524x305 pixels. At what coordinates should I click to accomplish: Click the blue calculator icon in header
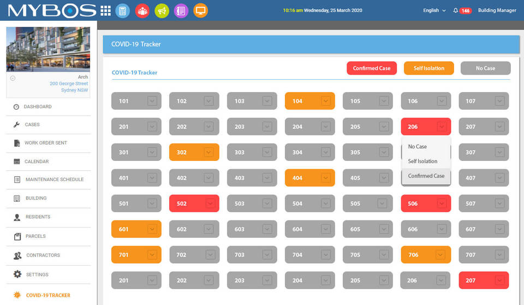click(123, 11)
